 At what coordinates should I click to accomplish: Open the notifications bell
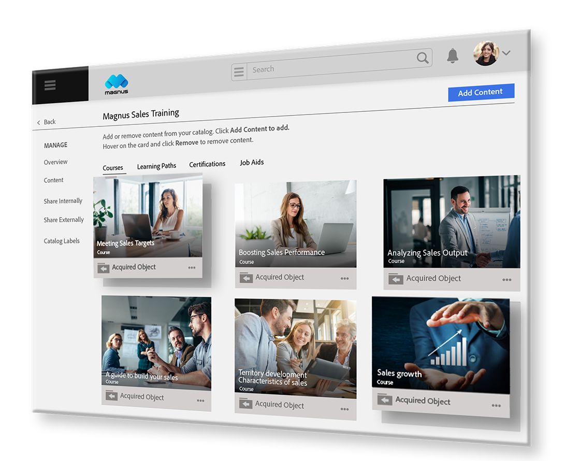(453, 55)
